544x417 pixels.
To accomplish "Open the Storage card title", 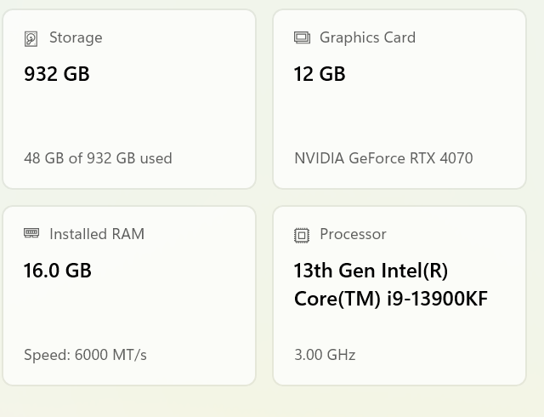I will click(x=76, y=37).
